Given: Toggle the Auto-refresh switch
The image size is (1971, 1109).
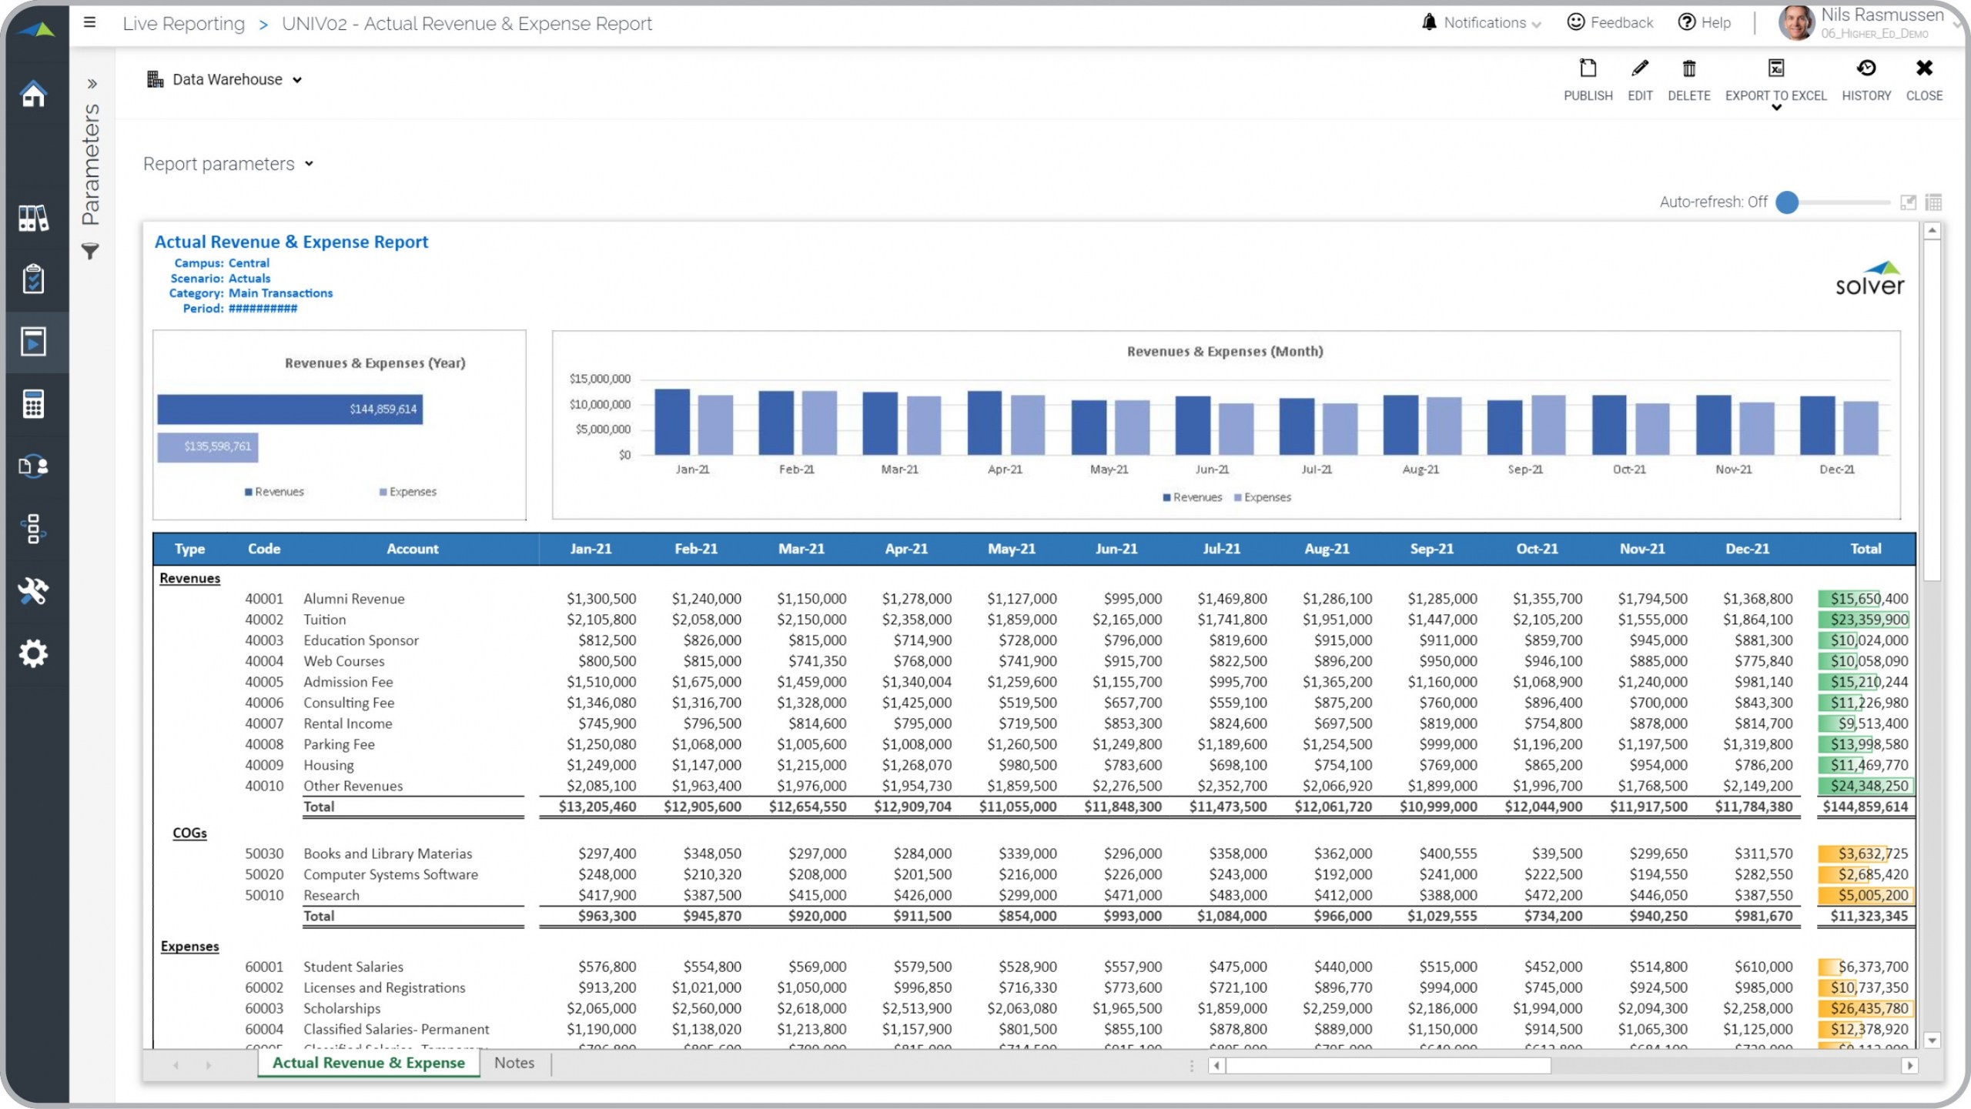Looking at the screenshot, I should (x=1787, y=202).
